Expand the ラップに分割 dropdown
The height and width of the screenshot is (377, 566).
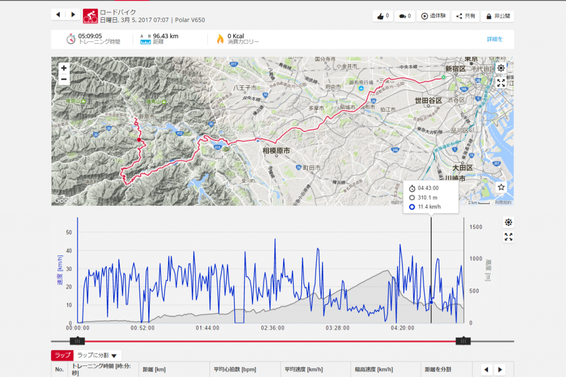[98, 355]
